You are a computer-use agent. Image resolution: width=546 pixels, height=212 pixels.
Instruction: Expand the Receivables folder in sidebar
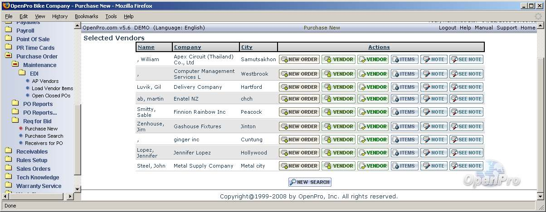[9, 151]
